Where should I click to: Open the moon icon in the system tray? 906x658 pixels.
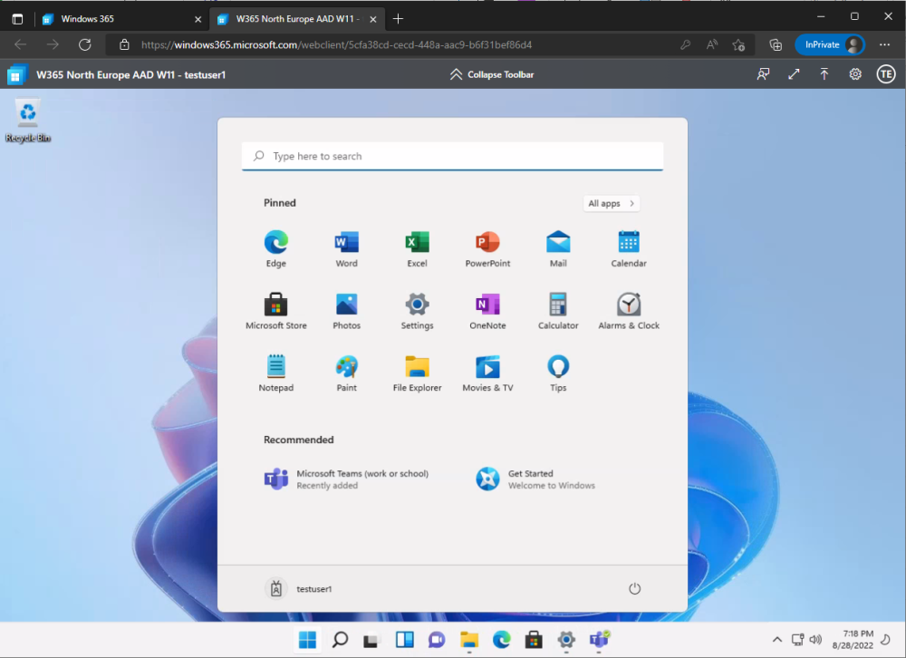point(885,640)
